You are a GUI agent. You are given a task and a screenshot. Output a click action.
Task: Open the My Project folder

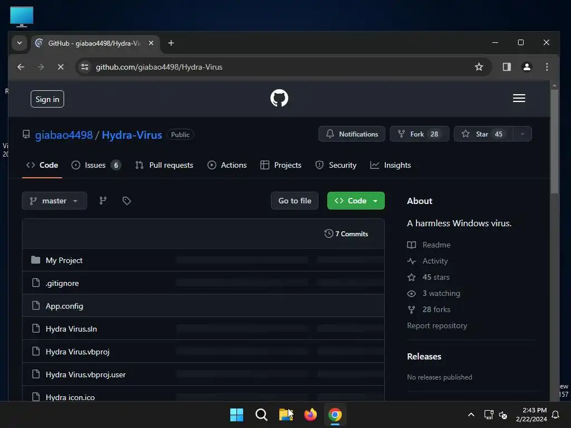[64, 260]
